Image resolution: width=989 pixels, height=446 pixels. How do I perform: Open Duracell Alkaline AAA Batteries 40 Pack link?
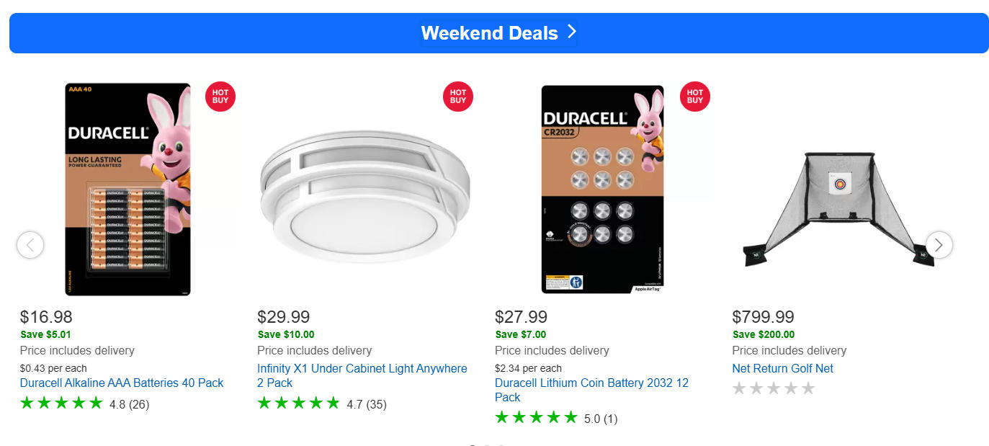tap(122, 383)
